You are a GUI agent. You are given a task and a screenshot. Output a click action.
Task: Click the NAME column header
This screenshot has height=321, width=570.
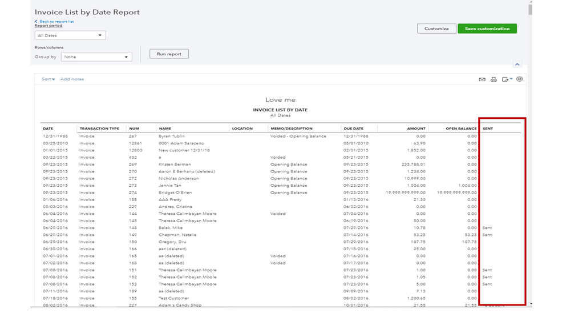[x=165, y=129]
